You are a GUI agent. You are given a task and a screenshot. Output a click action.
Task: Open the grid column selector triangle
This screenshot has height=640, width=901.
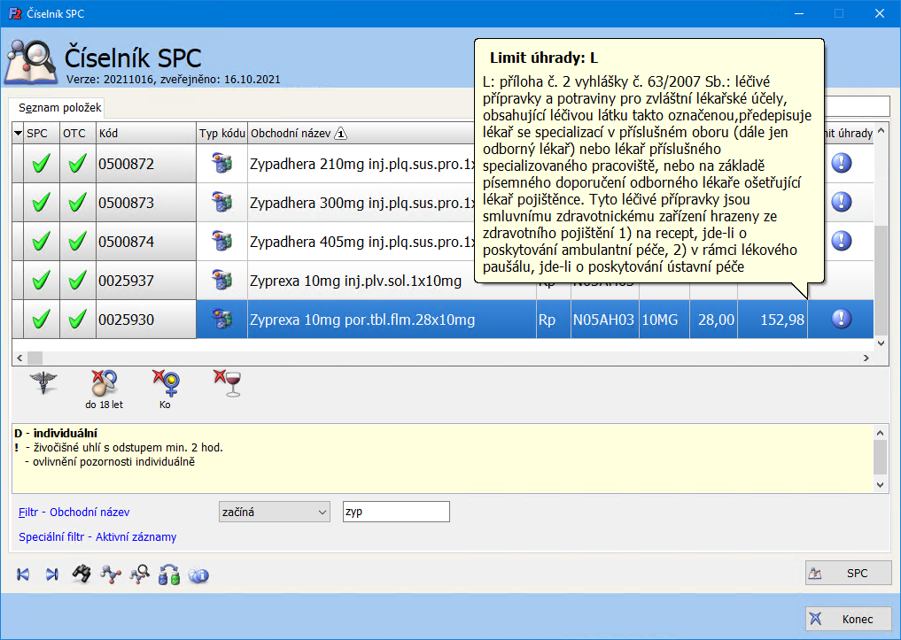[x=18, y=133]
